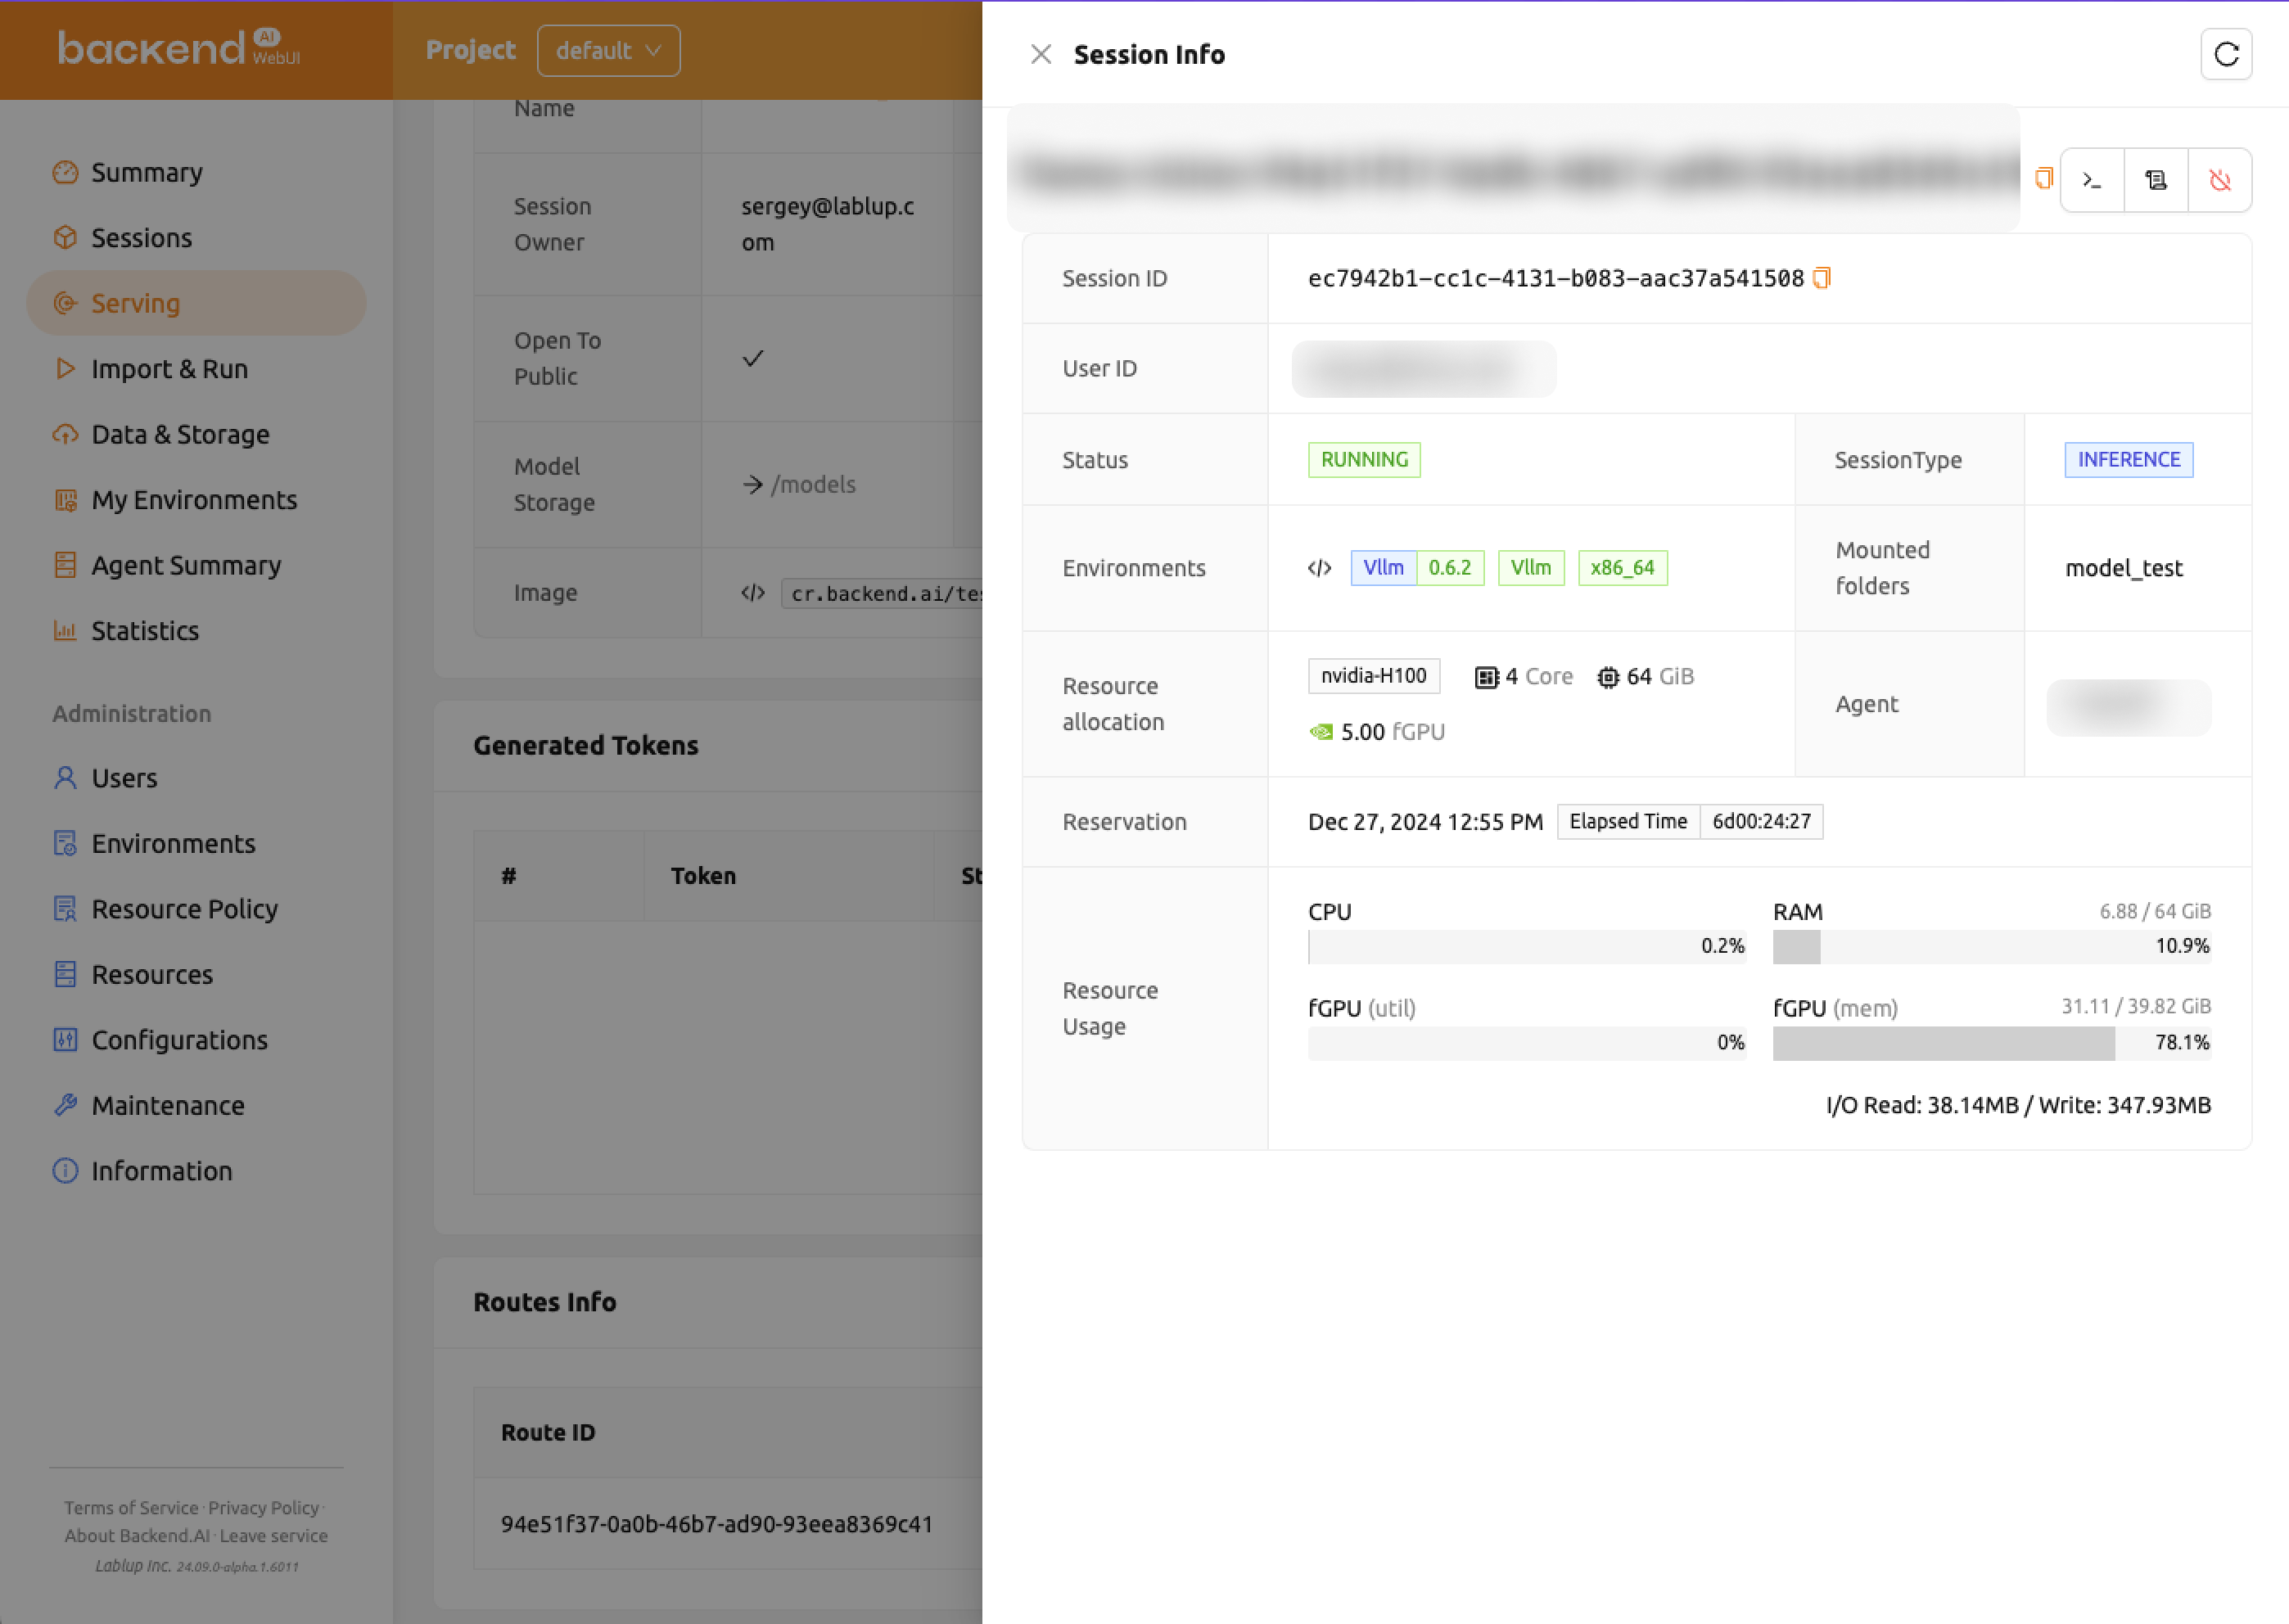Screen dimensions: 2289x1624
Task: Click the About Backend.AI link
Action: (137, 1536)
